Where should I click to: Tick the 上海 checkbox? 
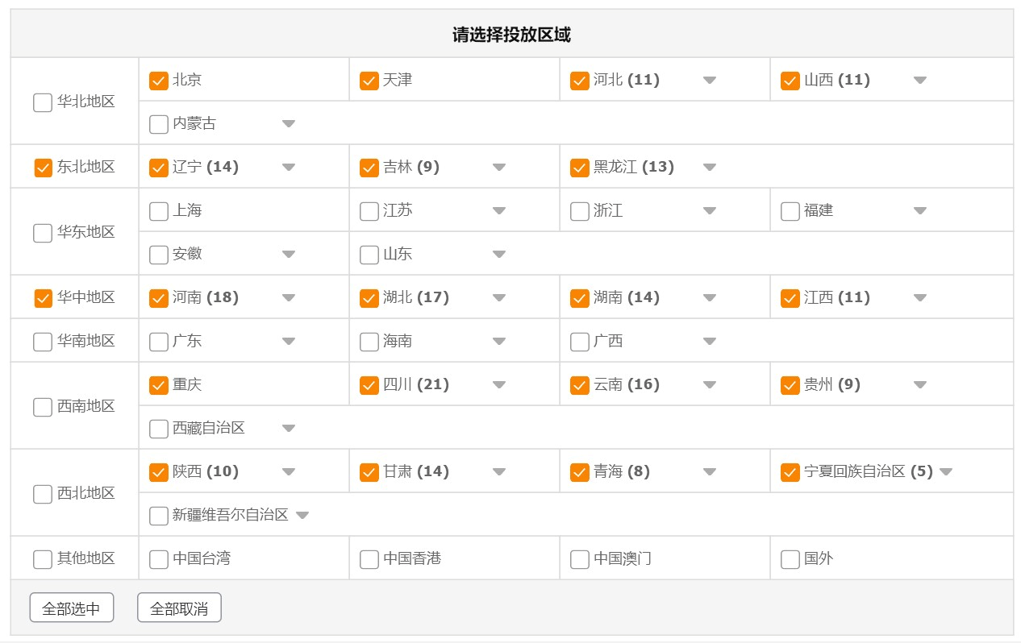159,211
